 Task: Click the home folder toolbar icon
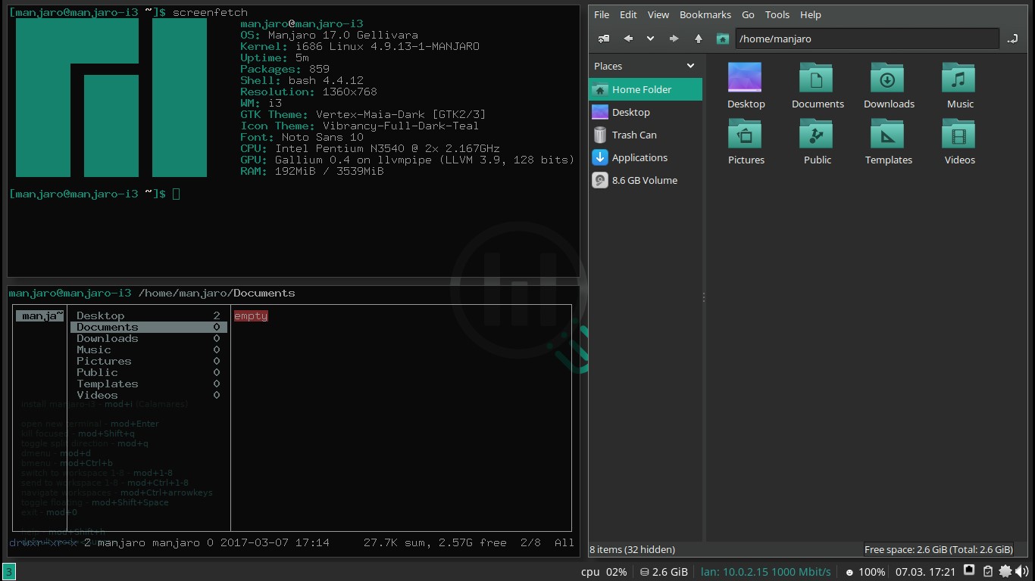723,39
